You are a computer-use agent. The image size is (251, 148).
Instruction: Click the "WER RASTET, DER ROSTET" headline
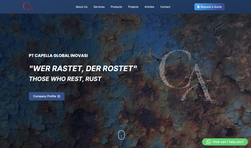click(83, 68)
